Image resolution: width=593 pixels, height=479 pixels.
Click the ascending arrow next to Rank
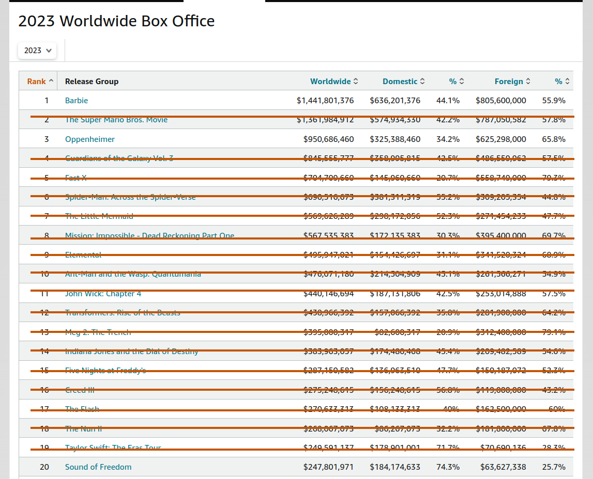pos(51,81)
